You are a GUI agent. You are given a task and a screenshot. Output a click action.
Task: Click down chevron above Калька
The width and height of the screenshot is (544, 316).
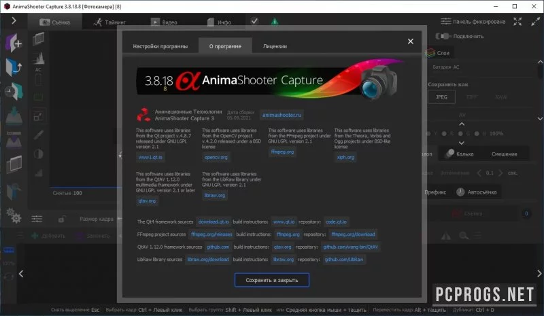tap(462, 143)
